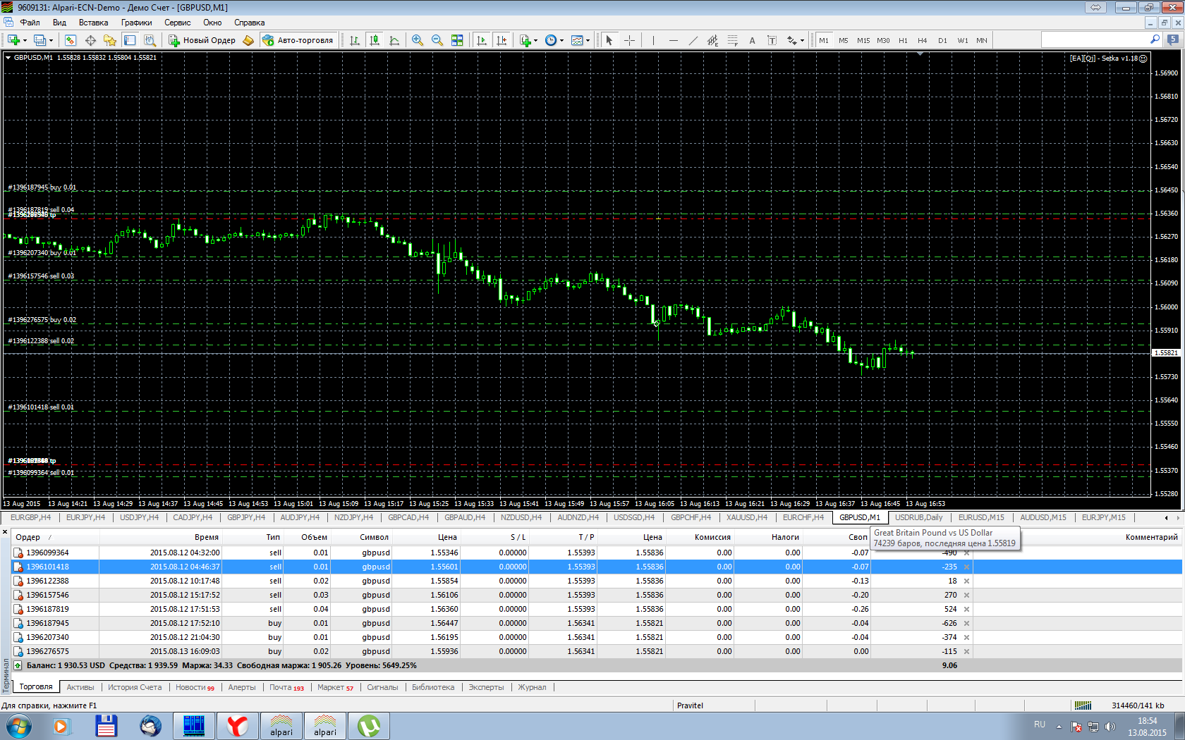This screenshot has width=1185, height=740.
Task: Select the candlestick chart type icon
Action: pyautogui.click(x=375, y=40)
